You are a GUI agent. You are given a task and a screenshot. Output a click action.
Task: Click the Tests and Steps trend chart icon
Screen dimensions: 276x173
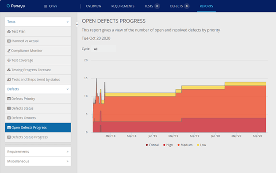tap(9, 80)
